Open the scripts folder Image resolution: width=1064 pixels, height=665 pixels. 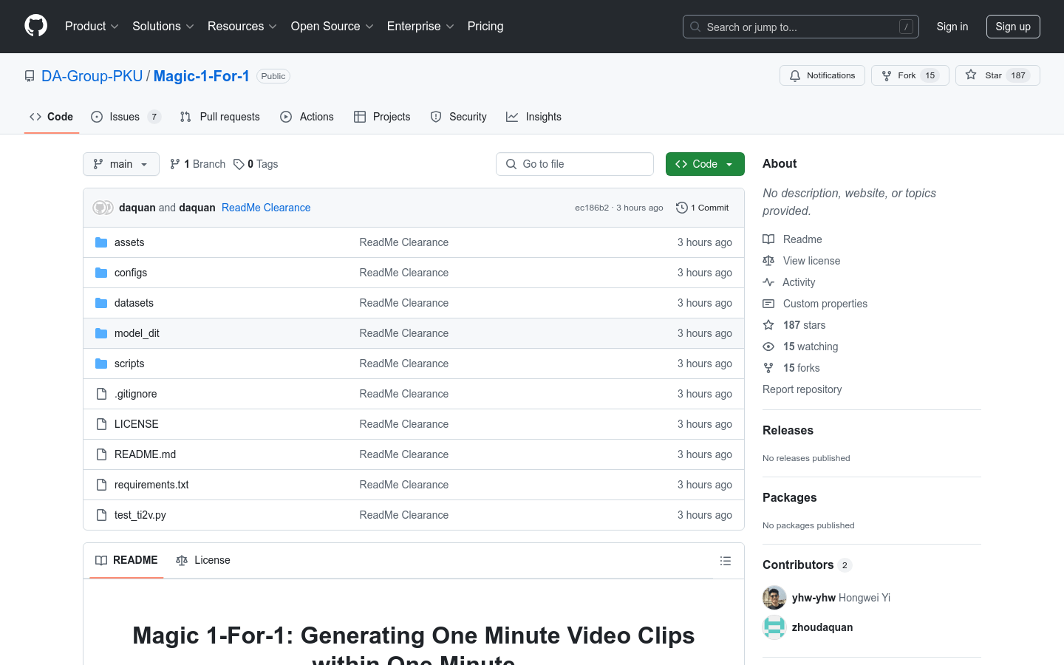129,364
